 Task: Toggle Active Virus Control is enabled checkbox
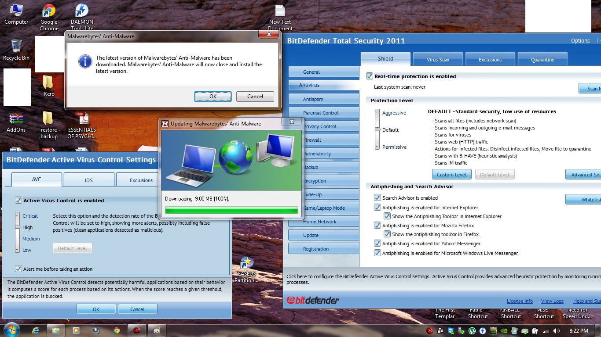(x=18, y=200)
